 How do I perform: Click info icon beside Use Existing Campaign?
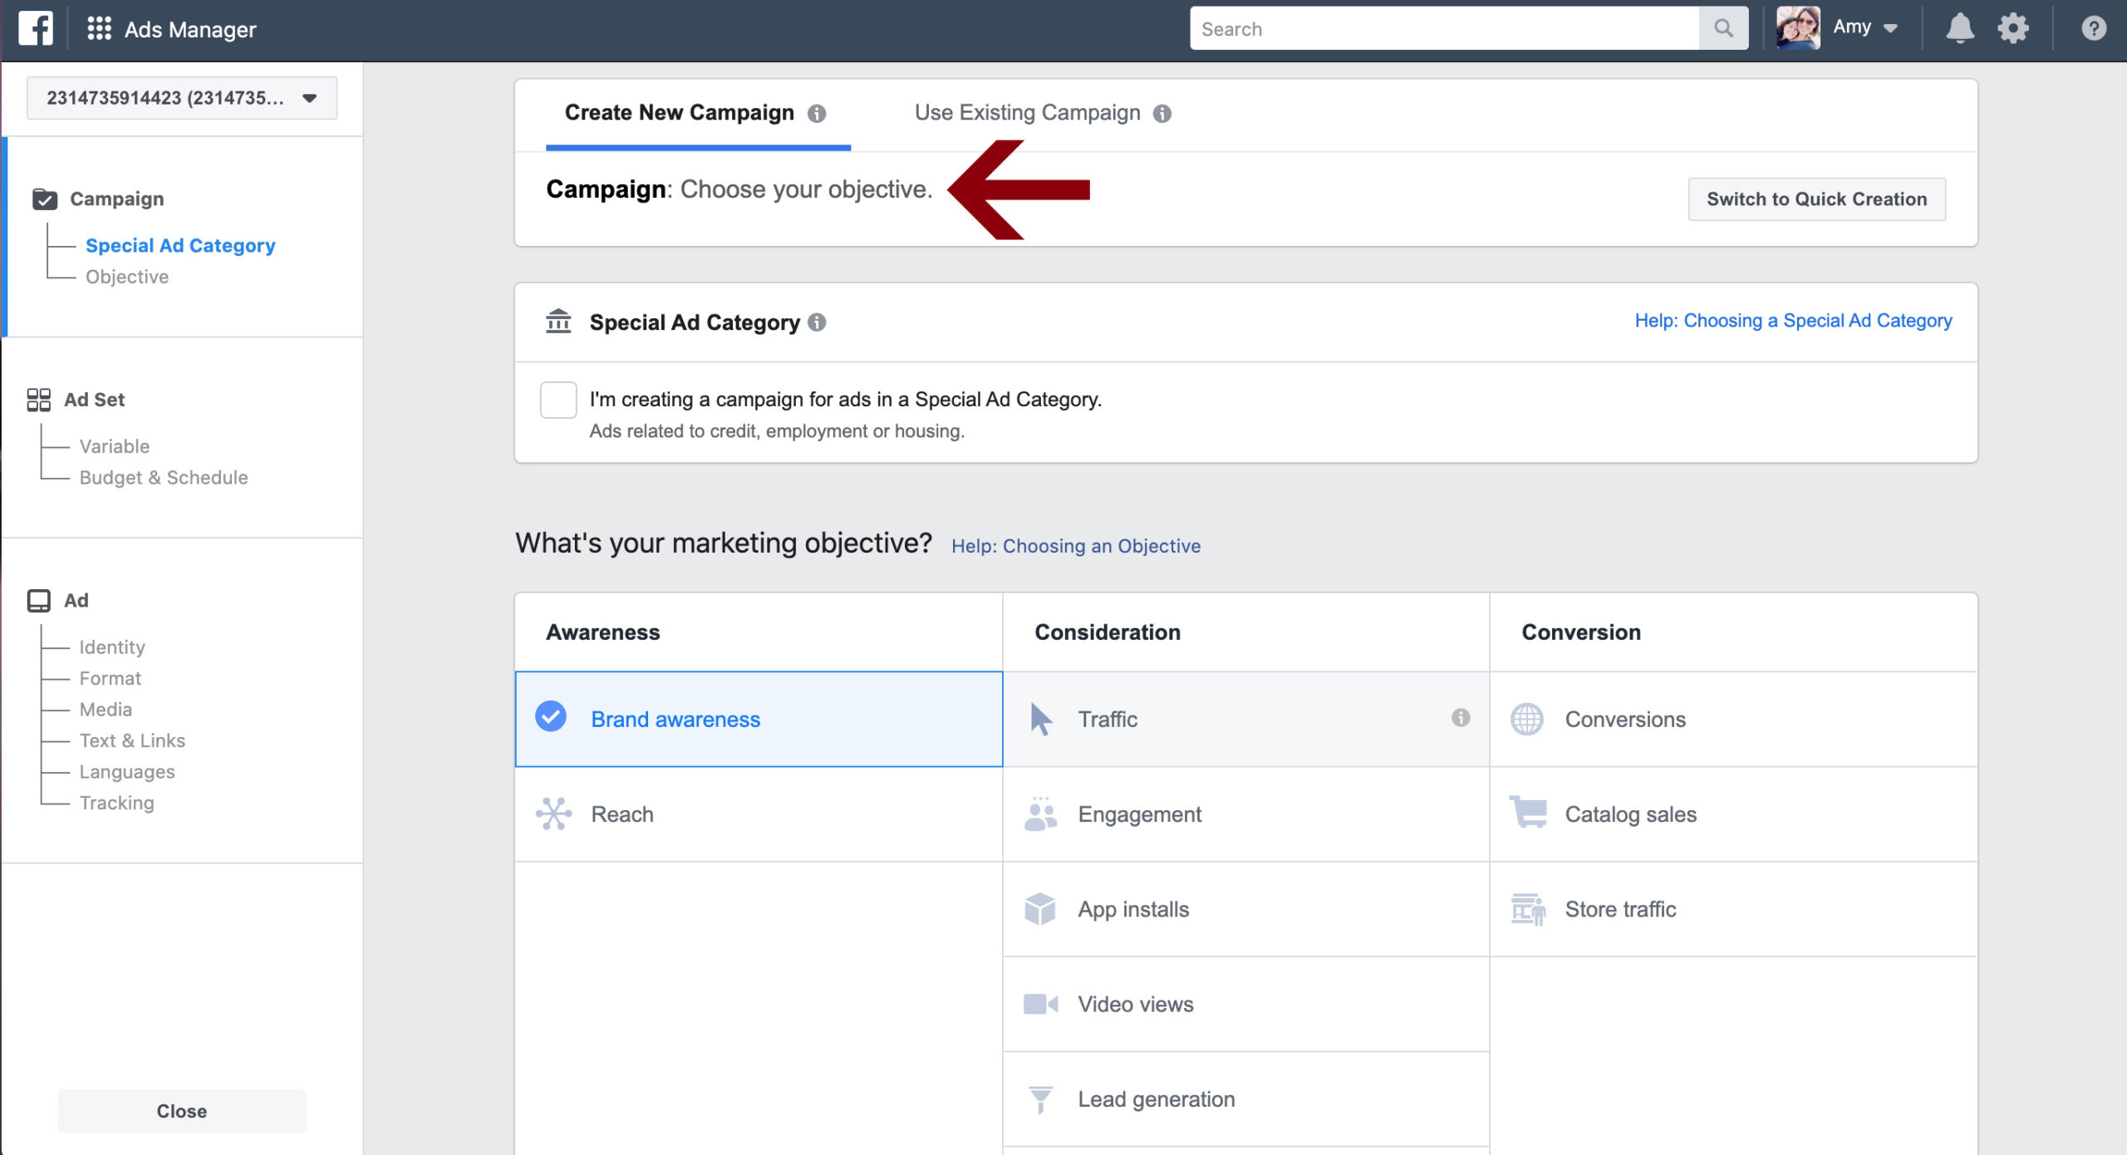[1162, 114]
